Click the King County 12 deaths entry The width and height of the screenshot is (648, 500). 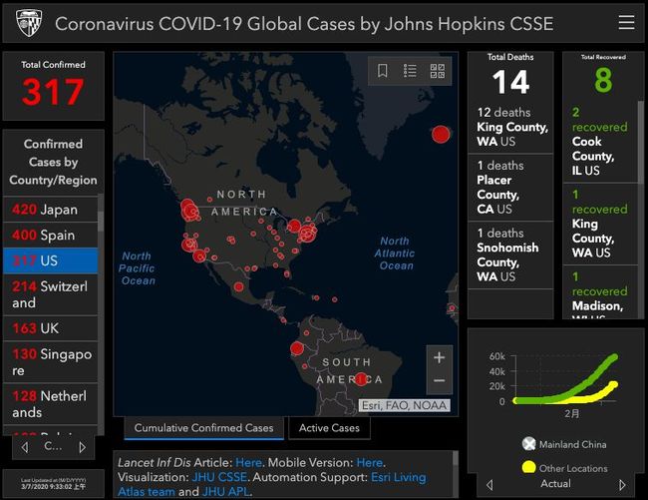click(510, 127)
